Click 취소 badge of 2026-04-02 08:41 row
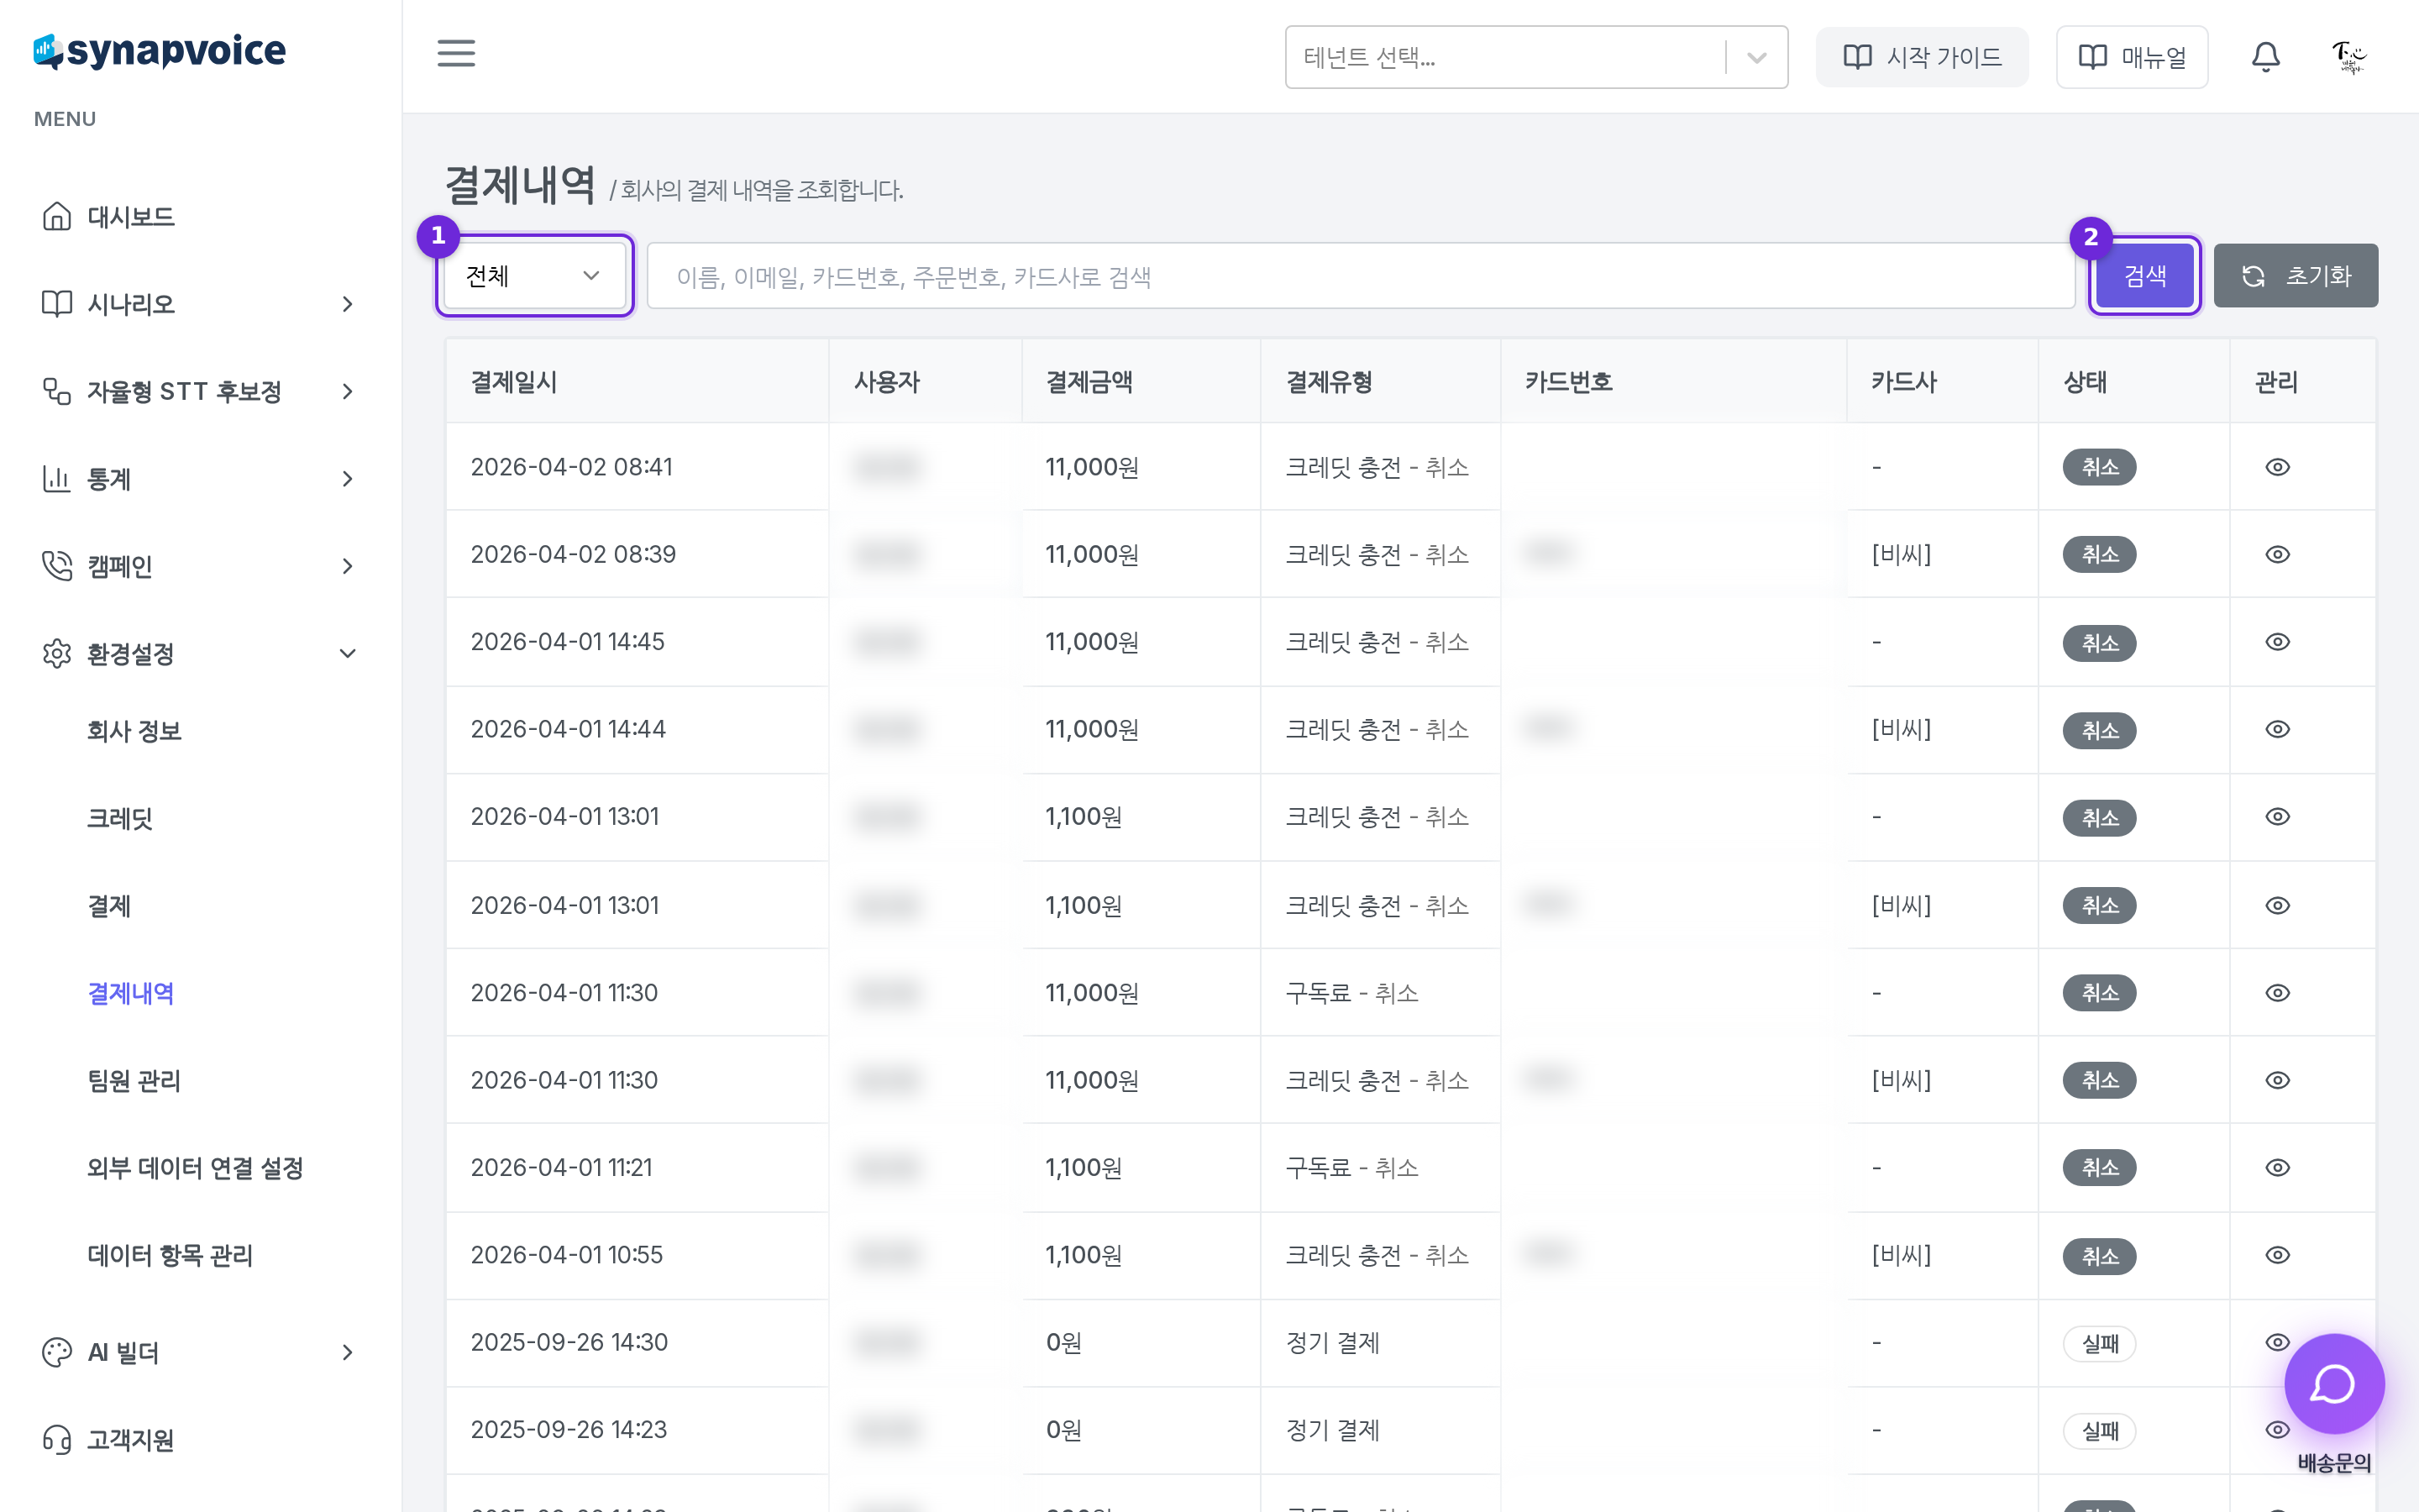 (x=2099, y=467)
